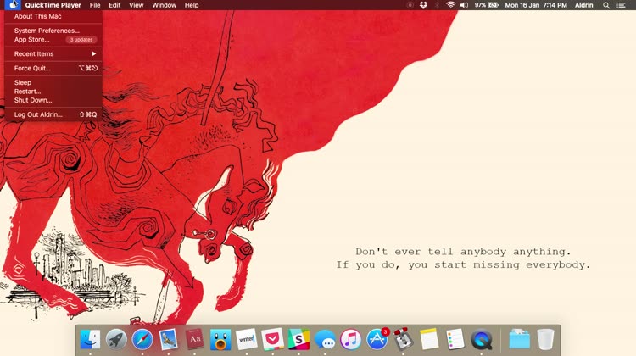The image size is (636, 356).
Task: Click the date and time clock
Action: (x=536, y=5)
